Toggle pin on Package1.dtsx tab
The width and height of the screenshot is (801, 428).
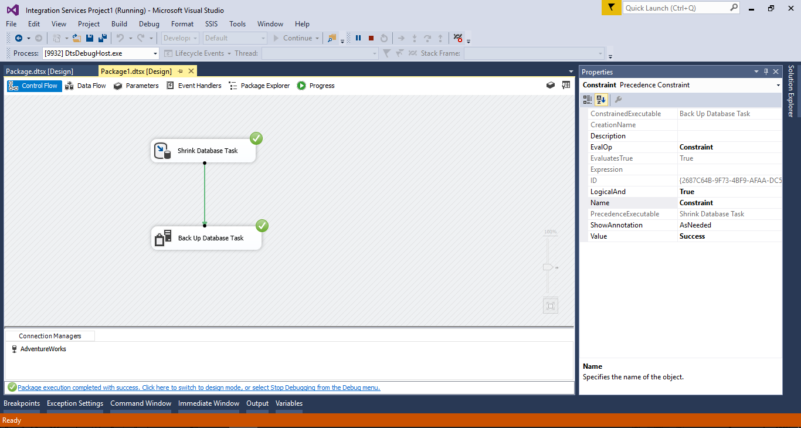pyautogui.click(x=181, y=72)
